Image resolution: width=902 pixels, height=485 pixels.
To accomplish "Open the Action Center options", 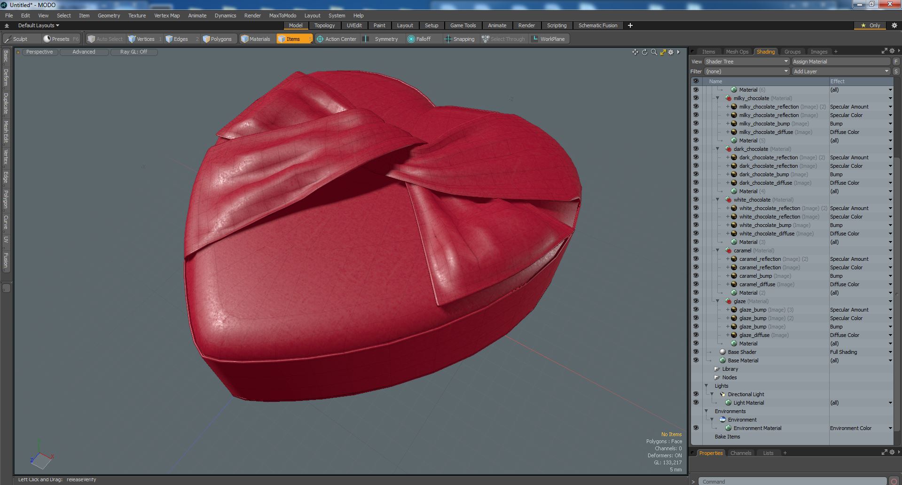I will [337, 39].
